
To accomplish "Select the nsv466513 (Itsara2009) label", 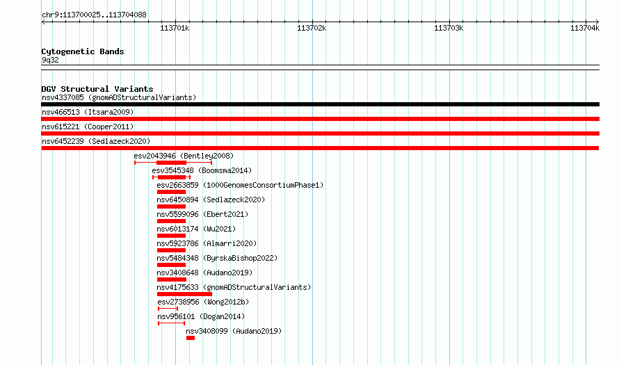I will click(x=88, y=112).
